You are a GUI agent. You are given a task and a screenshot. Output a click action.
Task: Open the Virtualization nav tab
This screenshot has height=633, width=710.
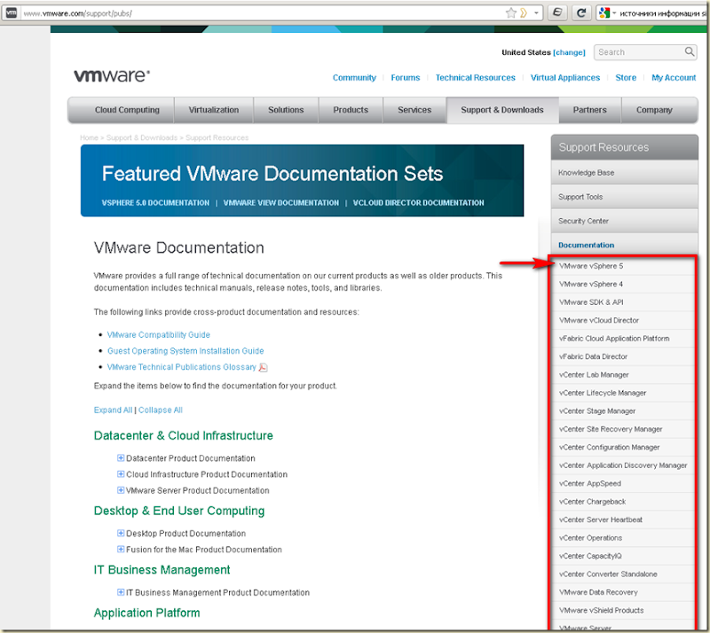[214, 110]
